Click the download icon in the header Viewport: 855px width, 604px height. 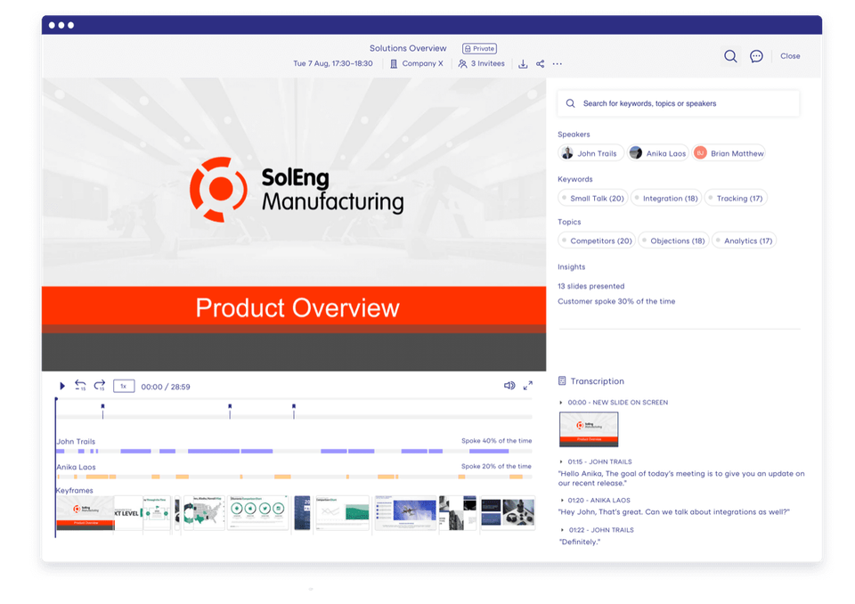click(523, 64)
